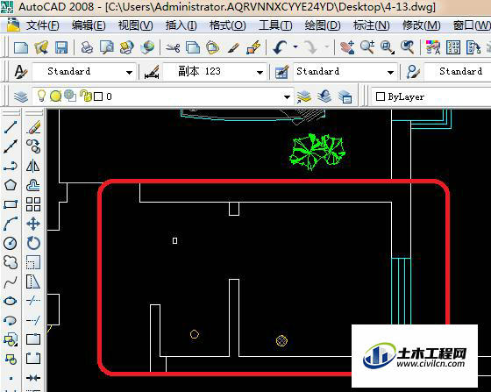The height and width of the screenshot is (392, 491).
Task: Select the Point draw tool
Action: [11, 378]
